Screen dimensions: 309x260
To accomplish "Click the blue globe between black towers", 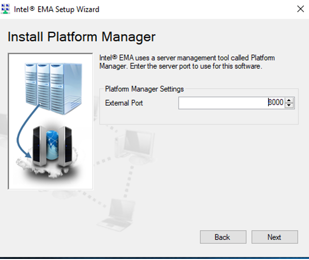I will (x=52, y=145).
